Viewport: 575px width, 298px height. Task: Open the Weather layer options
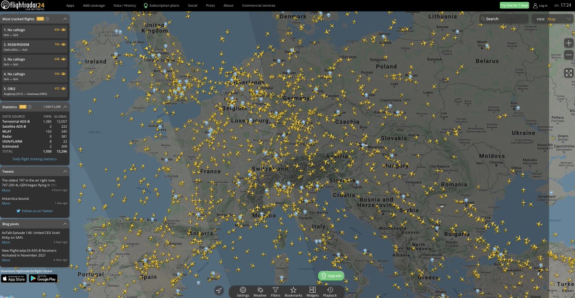coord(260,291)
